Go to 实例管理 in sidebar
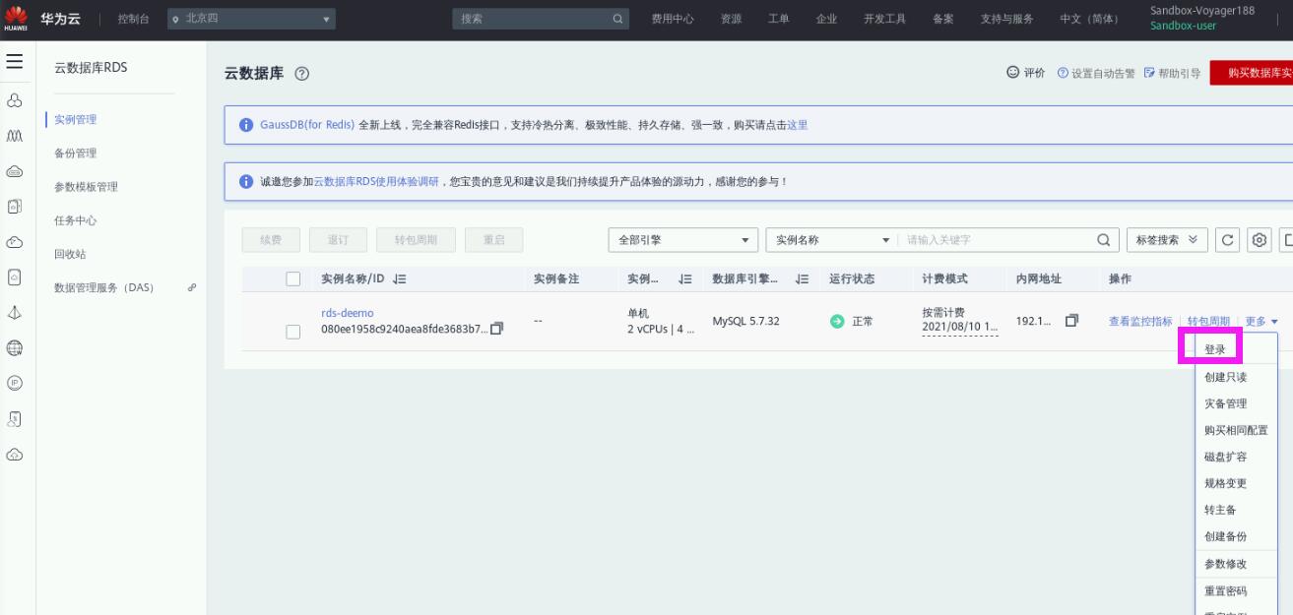 75,119
